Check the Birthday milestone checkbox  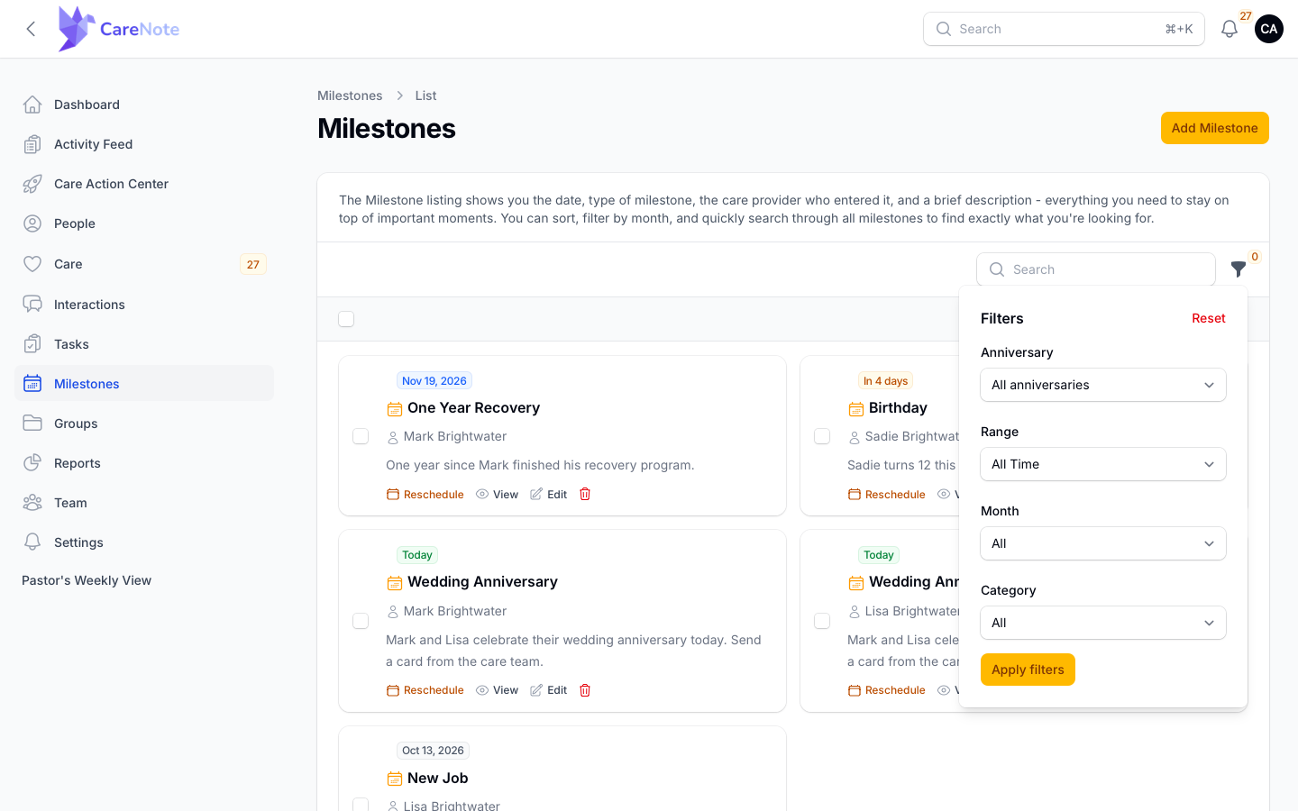822,436
